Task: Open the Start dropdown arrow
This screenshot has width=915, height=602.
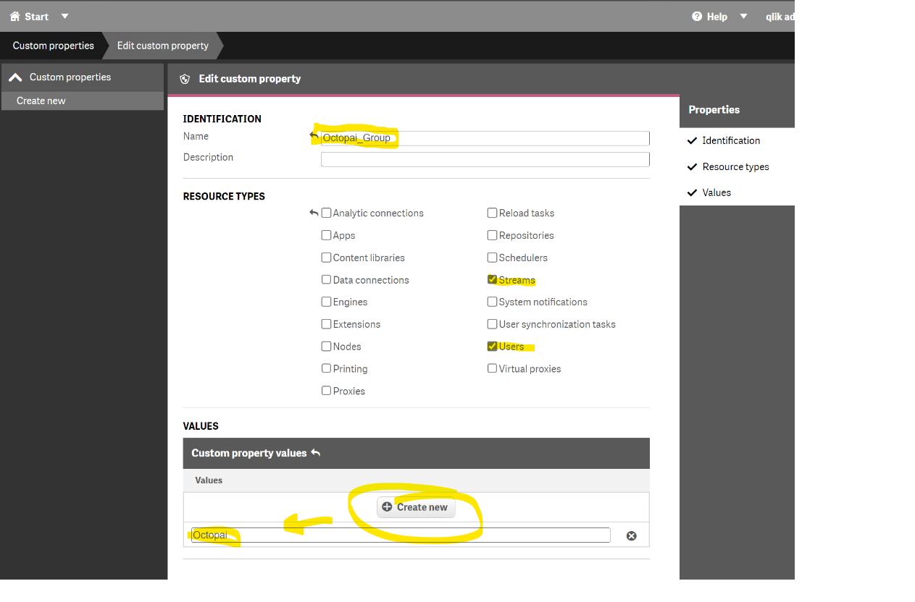Action: click(64, 17)
